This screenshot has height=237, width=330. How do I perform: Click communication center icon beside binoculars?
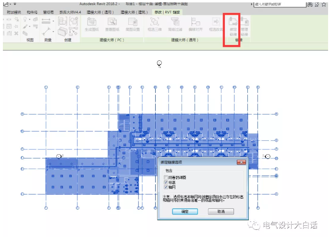click(x=317, y=4)
